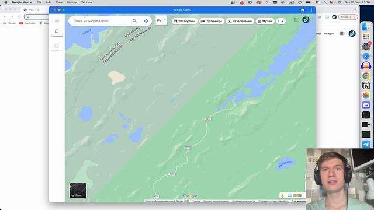Open Google account avatar on New Tab page

coord(352,34)
